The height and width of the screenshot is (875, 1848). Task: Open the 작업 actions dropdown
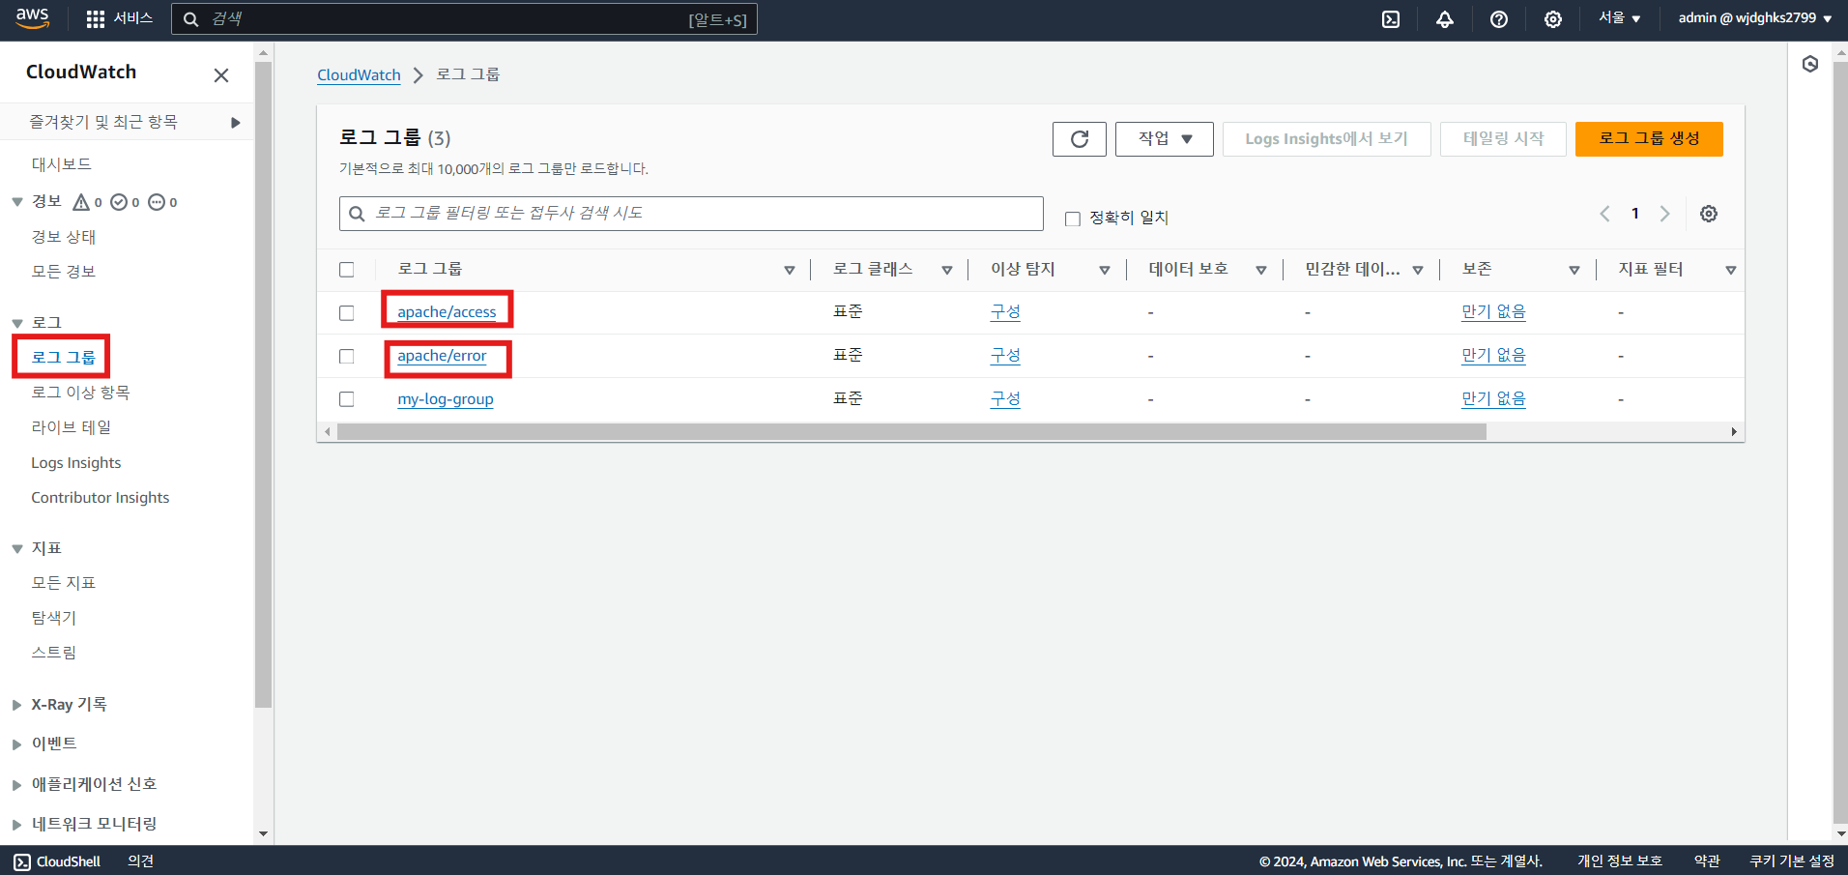(1165, 139)
